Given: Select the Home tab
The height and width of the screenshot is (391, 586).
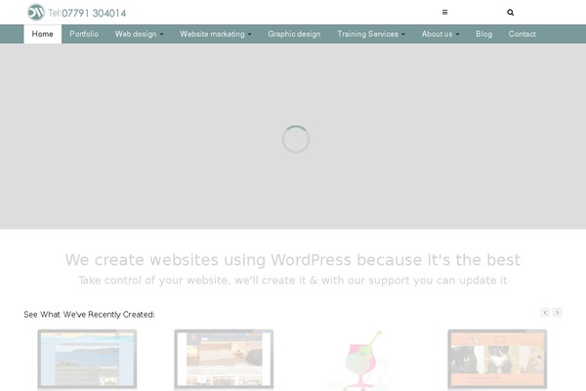Looking at the screenshot, I should (x=43, y=34).
